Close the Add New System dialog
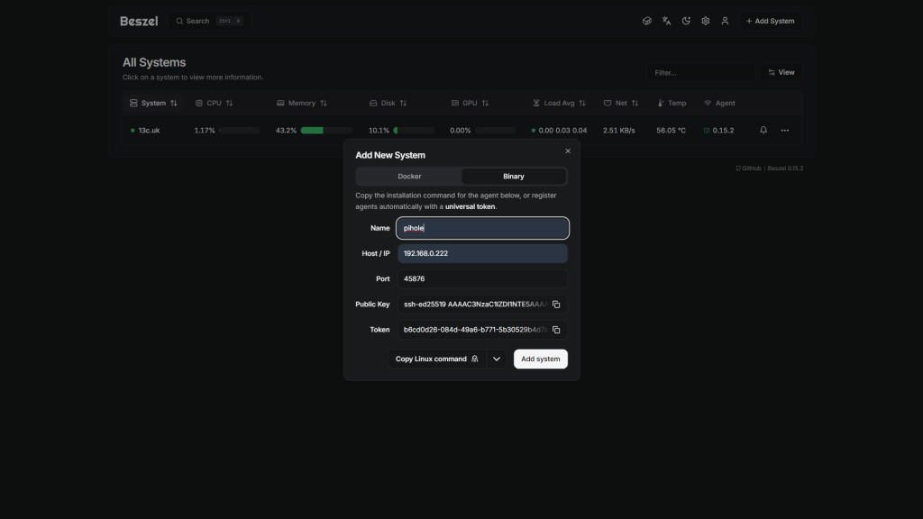923x519 pixels. click(x=568, y=151)
